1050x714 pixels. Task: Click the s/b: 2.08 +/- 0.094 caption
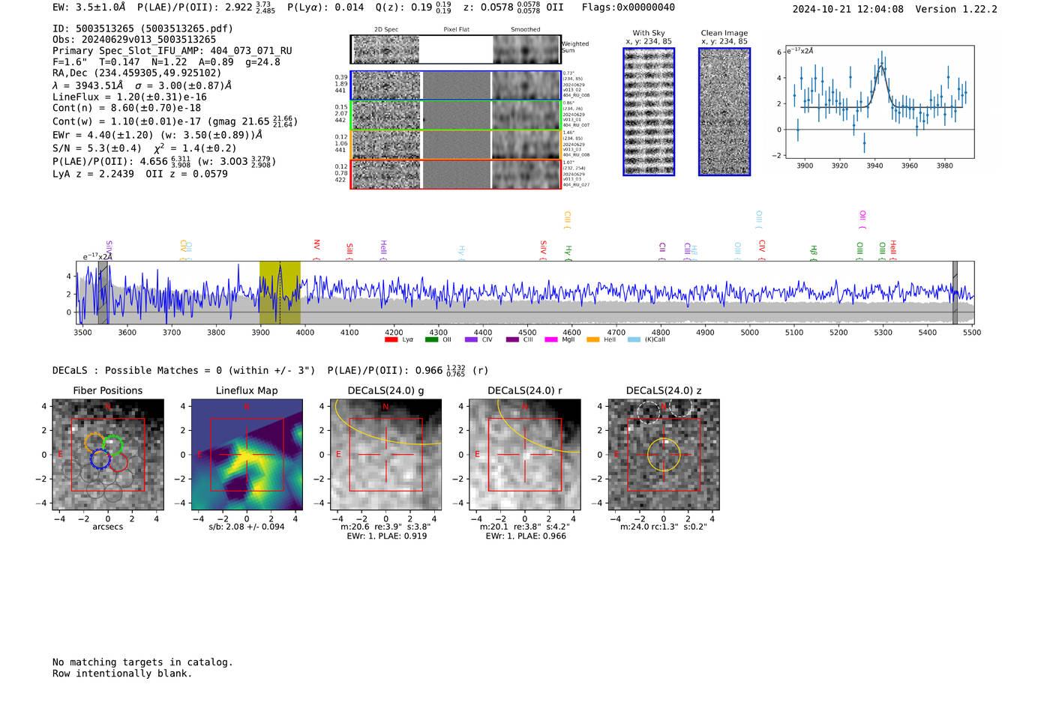pos(247,527)
